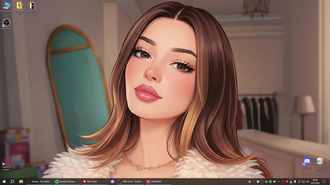This screenshot has height=185, width=330.
Task: Open the notification center icon
Action: tap(324, 182)
